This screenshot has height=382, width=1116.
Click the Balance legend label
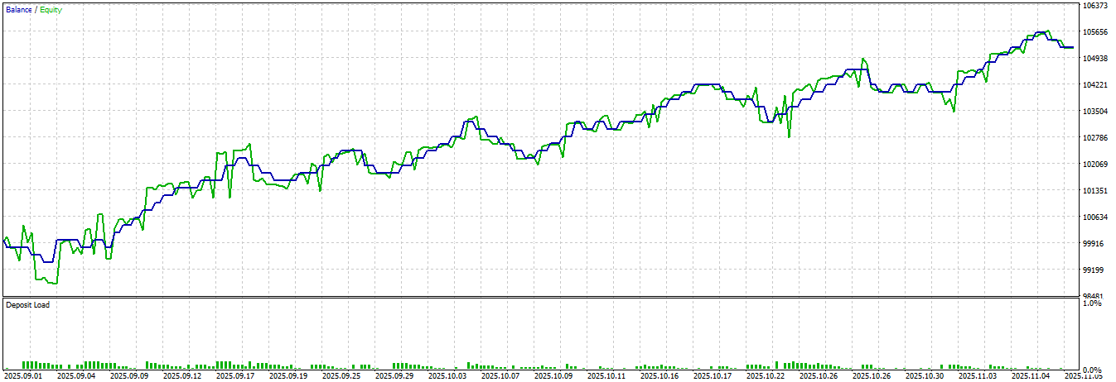click(19, 10)
